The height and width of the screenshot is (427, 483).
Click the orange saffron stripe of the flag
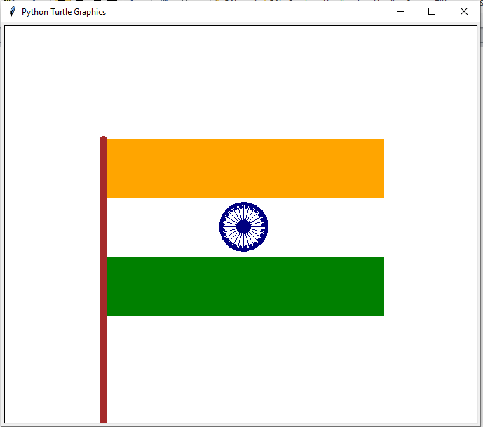pyautogui.click(x=245, y=168)
